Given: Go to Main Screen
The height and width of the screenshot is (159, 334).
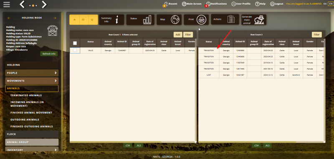Looking at the screenshot, I should point(192,4).
